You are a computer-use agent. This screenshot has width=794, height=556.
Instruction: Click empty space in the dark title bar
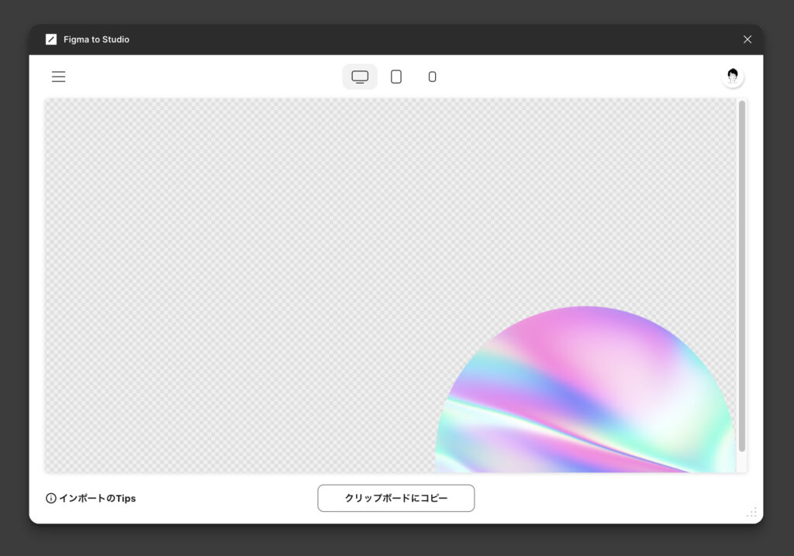tap(426, 39)
